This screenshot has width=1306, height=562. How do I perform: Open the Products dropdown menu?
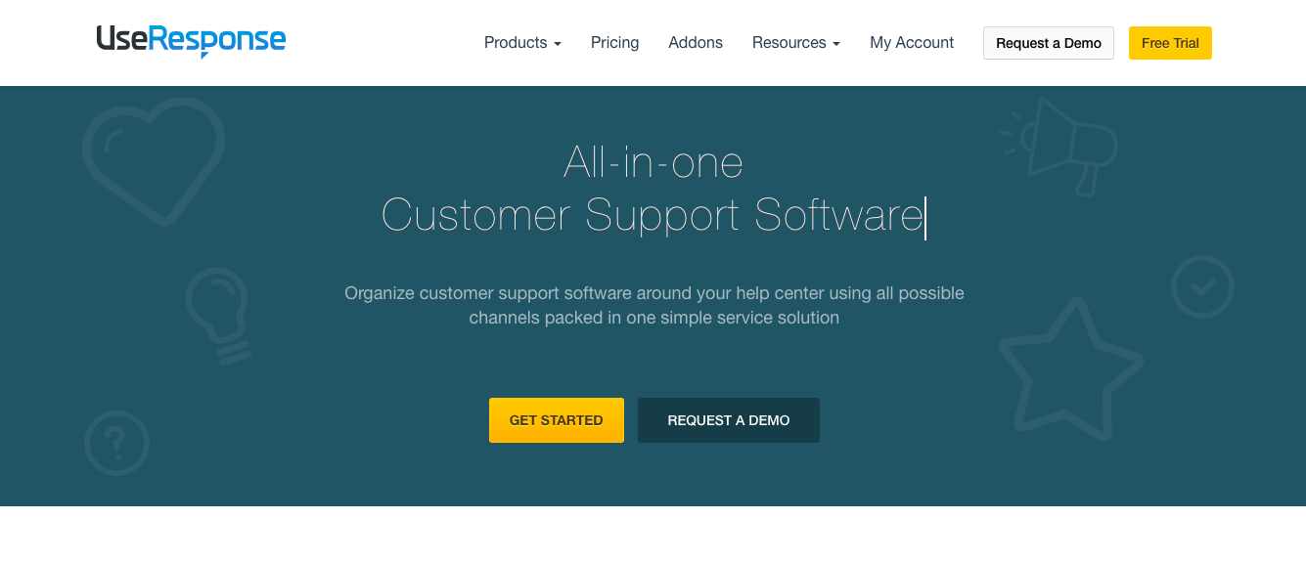[x=522, y=43]
